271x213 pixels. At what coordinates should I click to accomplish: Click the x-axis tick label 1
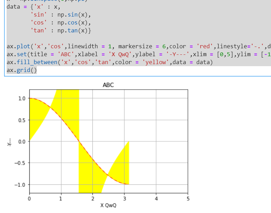[61, 199]
